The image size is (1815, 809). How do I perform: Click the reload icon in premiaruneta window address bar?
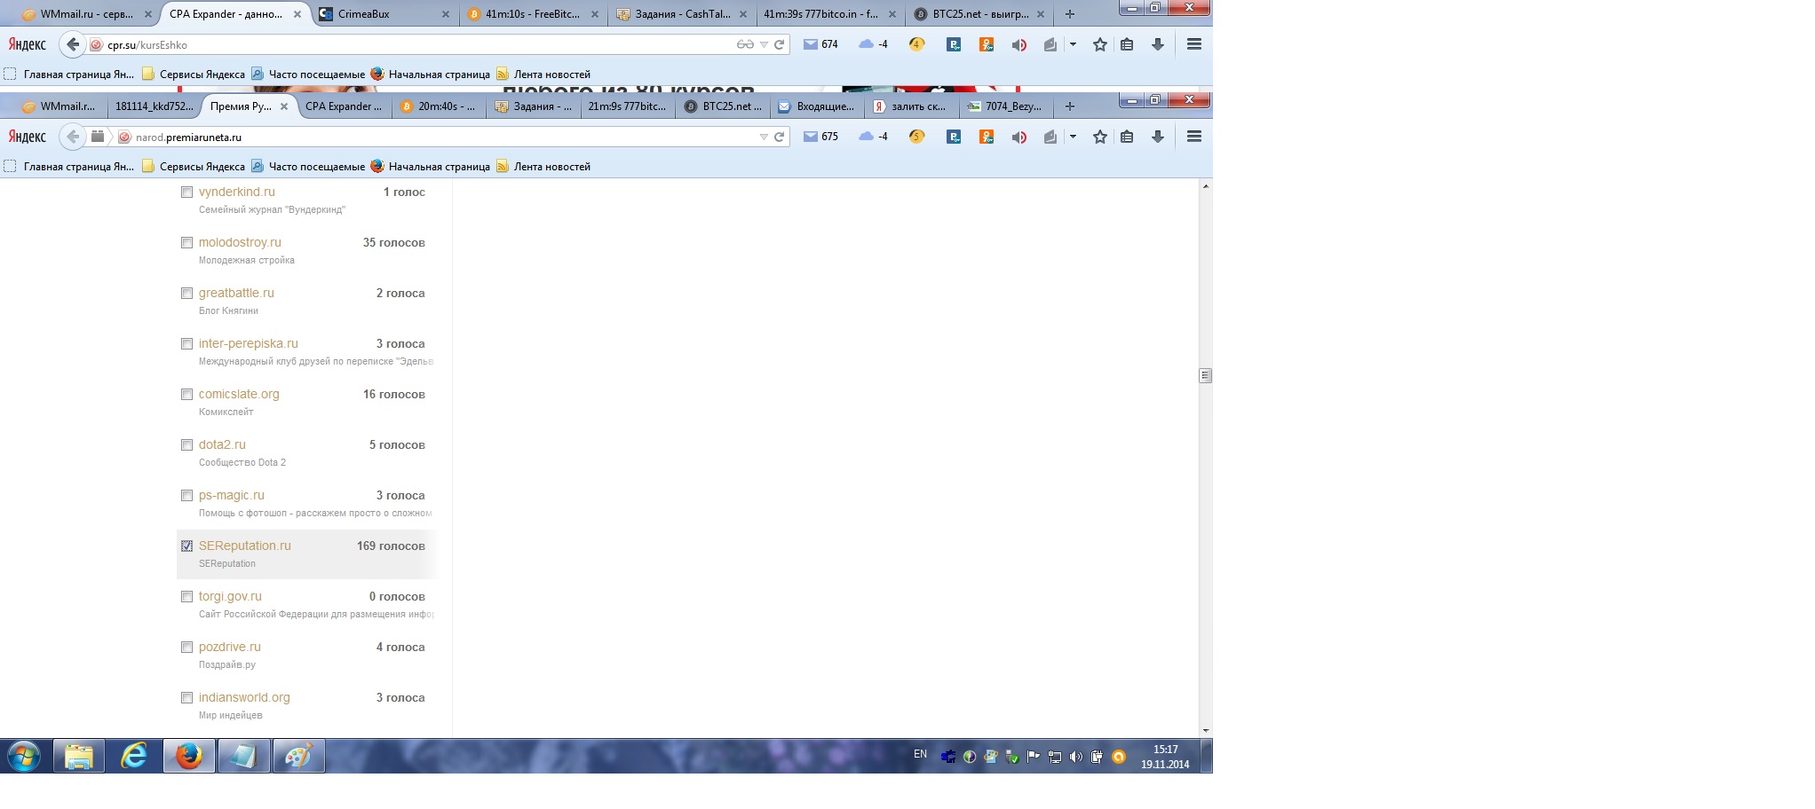779,137
